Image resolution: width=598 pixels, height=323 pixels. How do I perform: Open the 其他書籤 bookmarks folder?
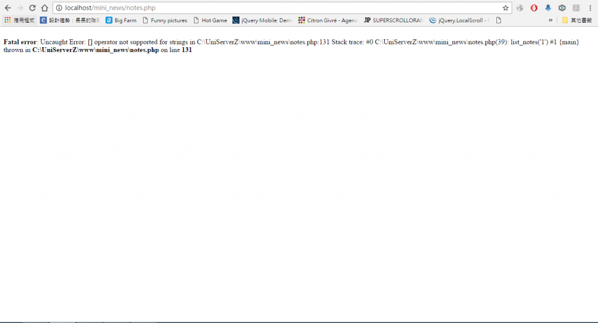[577, 20]
